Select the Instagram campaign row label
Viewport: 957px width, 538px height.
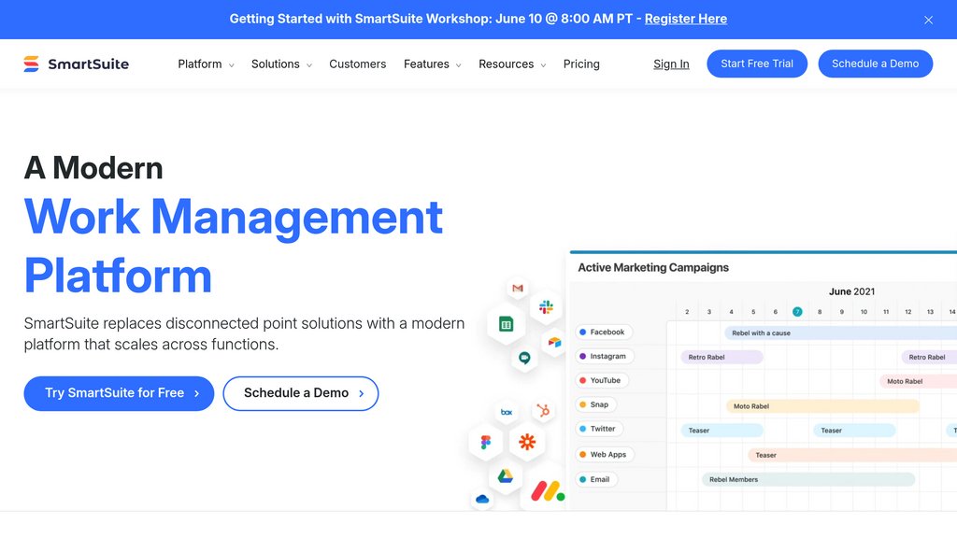605,356
